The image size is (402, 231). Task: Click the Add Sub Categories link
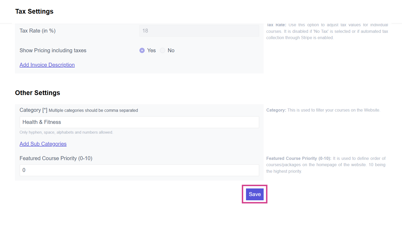pos(43,144)
